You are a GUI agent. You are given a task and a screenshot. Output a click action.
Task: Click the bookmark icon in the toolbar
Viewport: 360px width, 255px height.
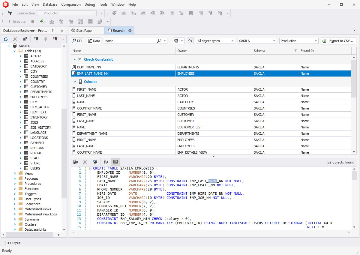click(x=191, y=13)
